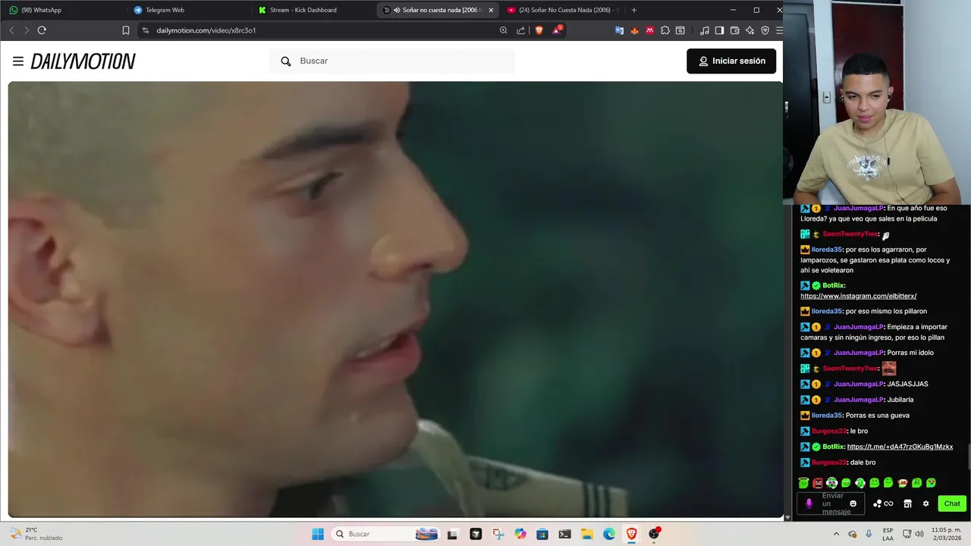Click the green Chat send button

(x=952, y=504)
